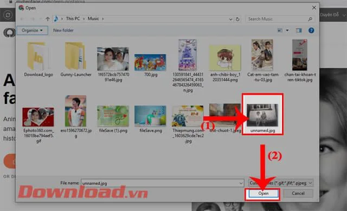Select 1f6572bcb75747091e46.jpg wedding photo
The image size is (347, 211).
tap(113, 59)
